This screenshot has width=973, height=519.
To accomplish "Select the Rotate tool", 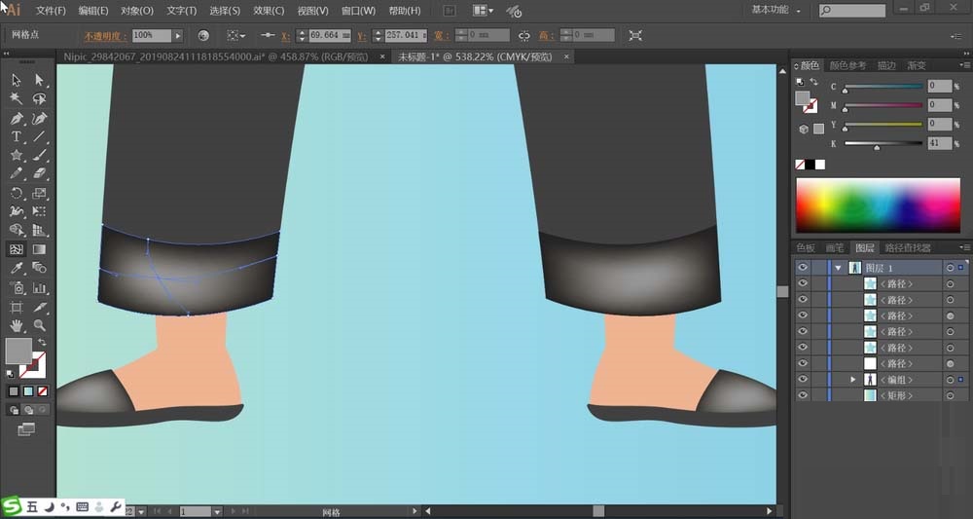I will coord(17,193).
